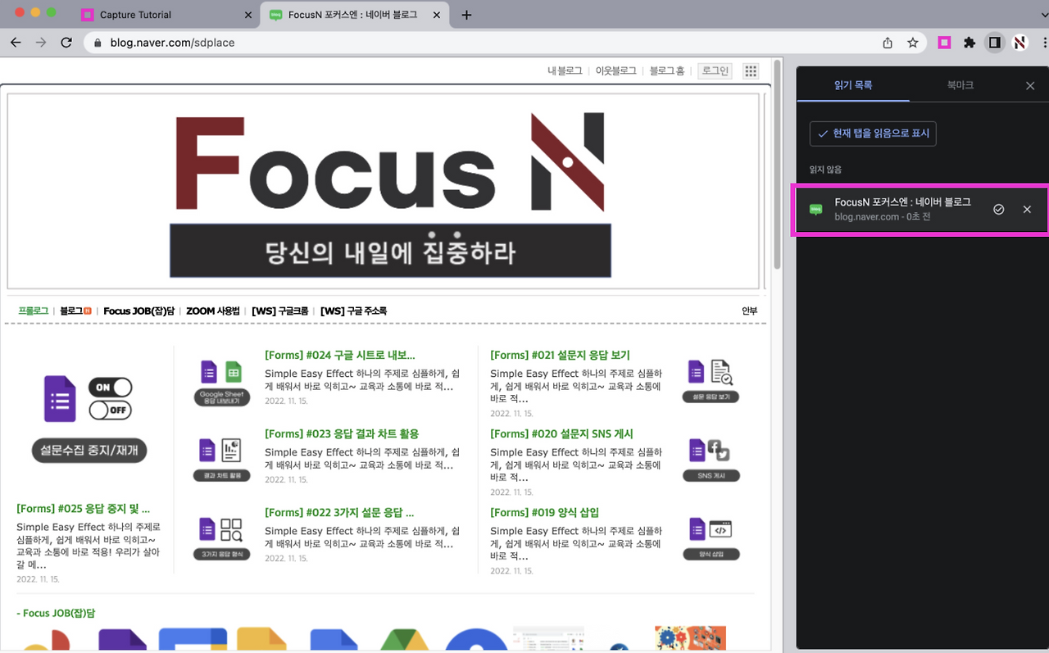
Task: Click the 로그인 button
Action: (714, 70)
